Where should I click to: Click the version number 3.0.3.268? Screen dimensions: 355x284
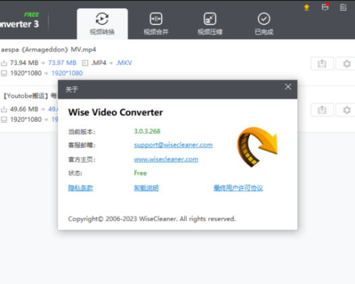pos(147,131)
